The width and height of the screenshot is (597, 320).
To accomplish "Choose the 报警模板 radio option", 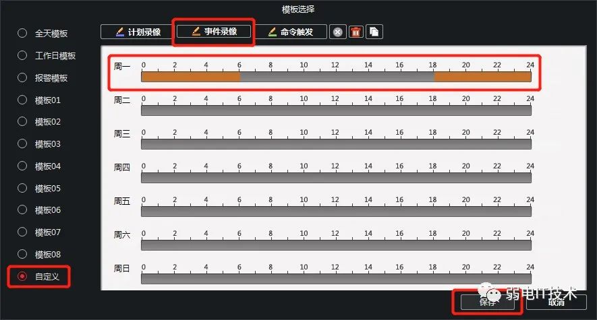I will pos(22,77).
